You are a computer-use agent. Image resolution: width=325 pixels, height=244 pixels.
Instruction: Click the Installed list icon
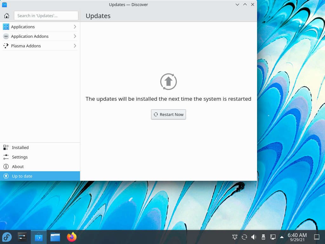6,147
